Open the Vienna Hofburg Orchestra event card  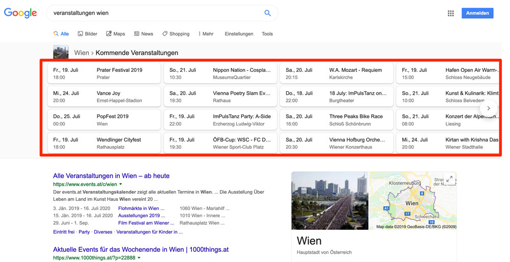[x=337, y=143]
